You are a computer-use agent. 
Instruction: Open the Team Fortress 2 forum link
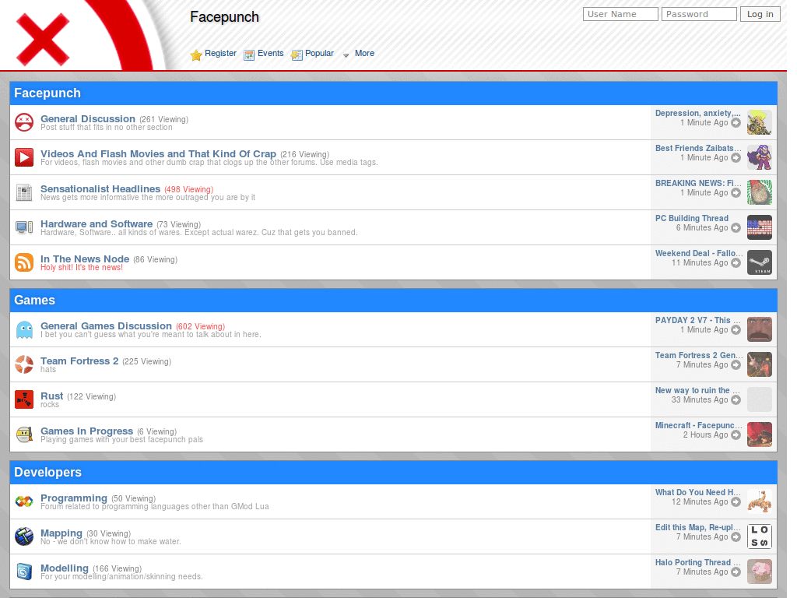[79, 361]
